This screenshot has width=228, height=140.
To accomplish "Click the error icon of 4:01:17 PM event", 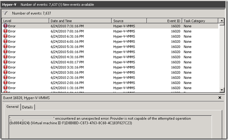I will click(5, 62).
